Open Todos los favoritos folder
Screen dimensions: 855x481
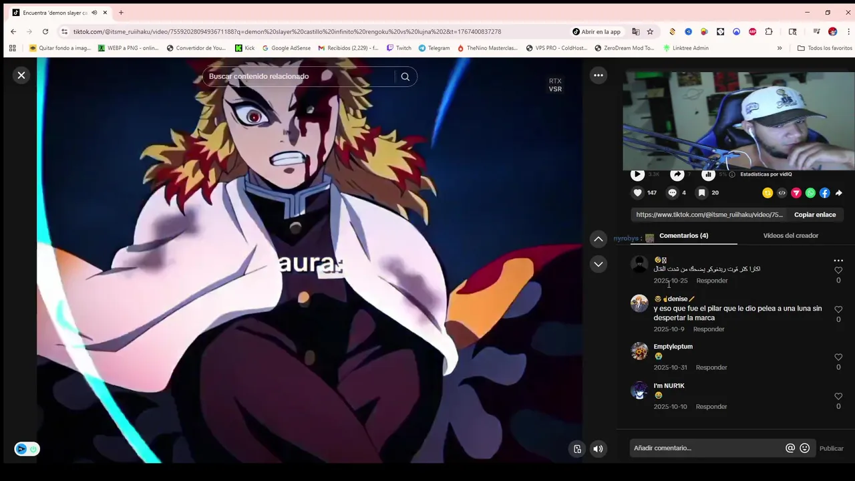coord(824,48)
